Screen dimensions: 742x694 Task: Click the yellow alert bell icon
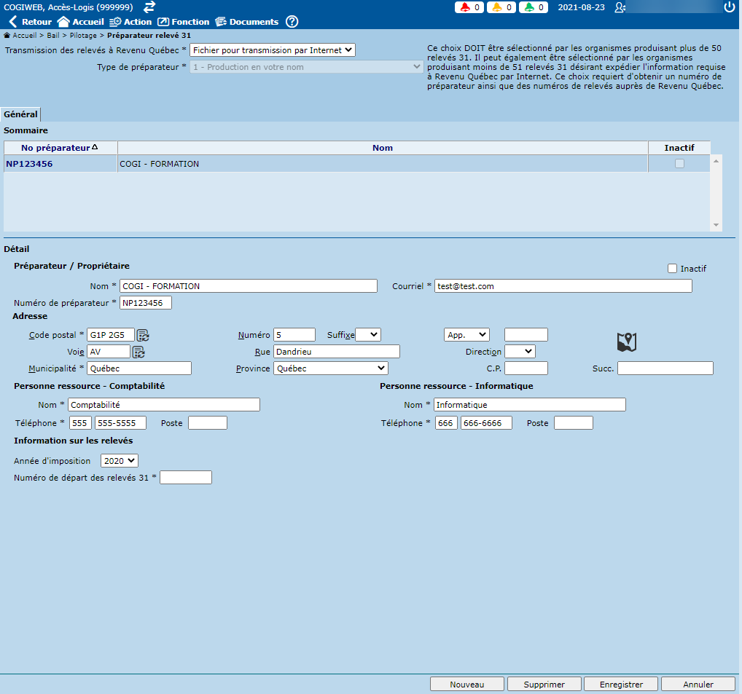[x=496, y=7]
